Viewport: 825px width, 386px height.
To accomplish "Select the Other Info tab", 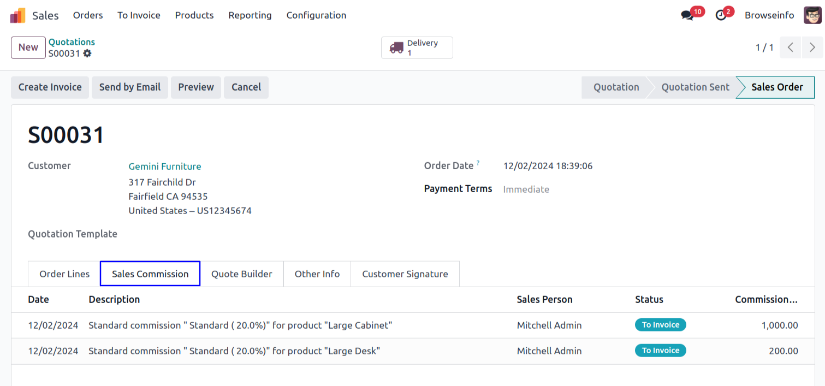I will (317, 274).
